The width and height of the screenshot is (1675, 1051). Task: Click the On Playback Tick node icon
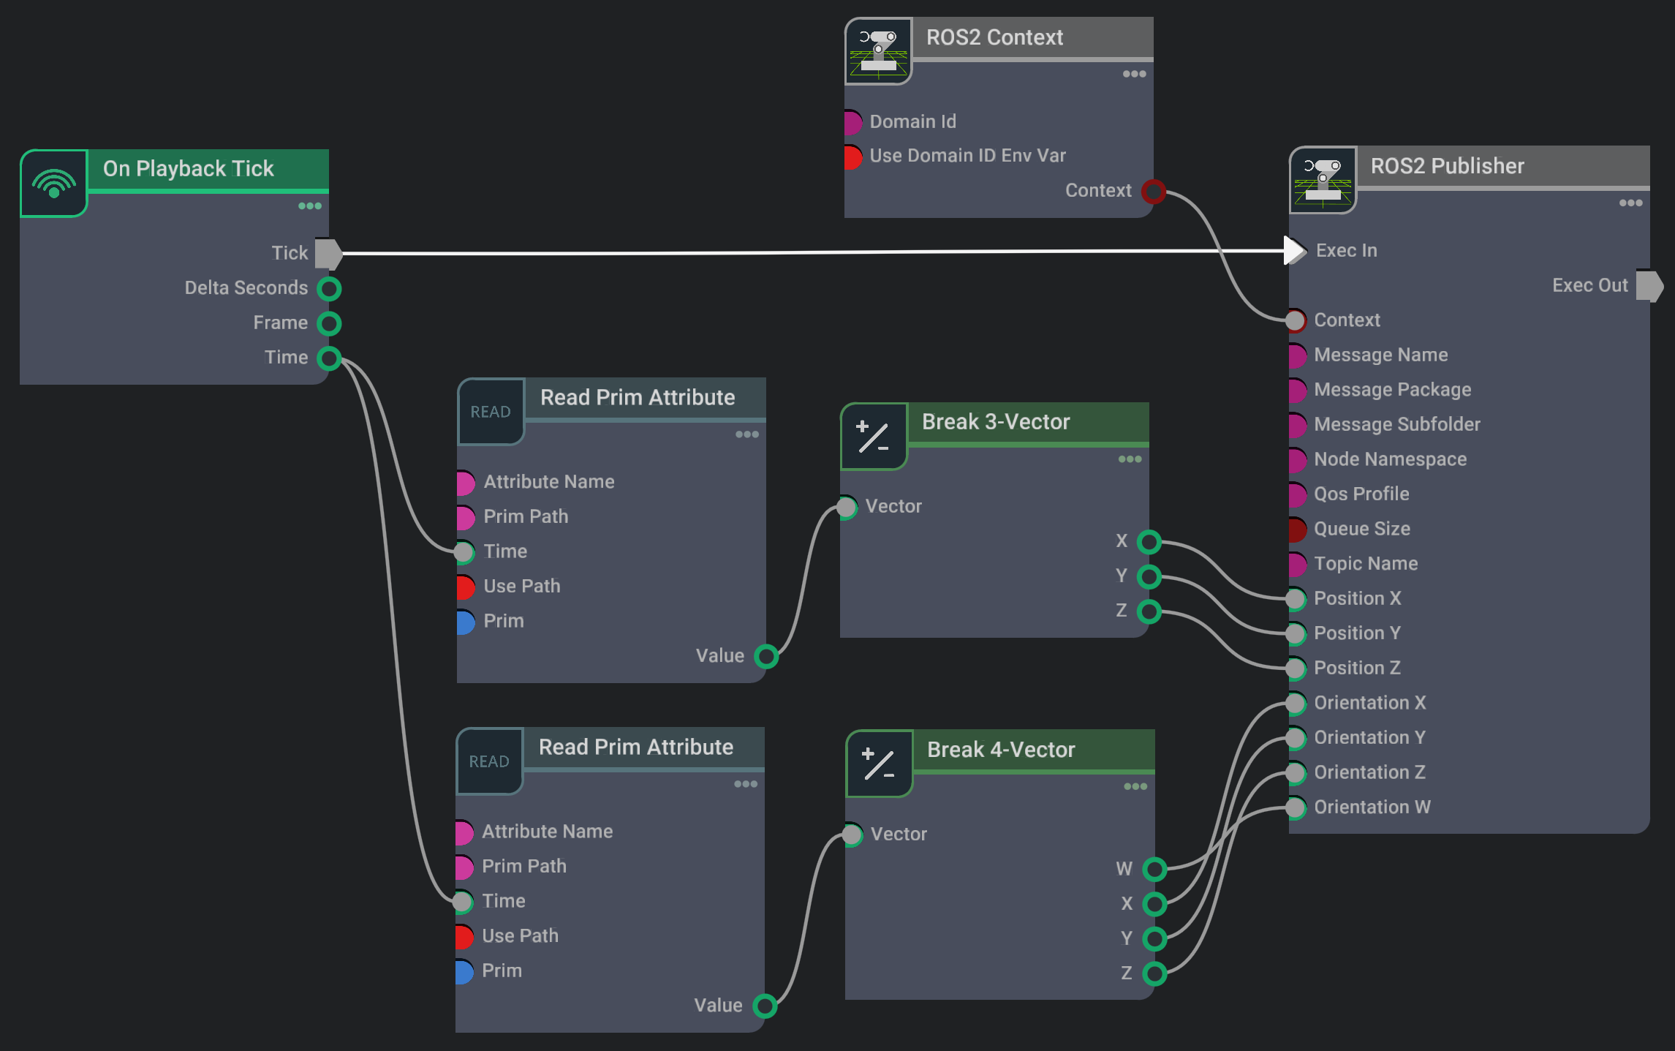[x=54, y=183]
